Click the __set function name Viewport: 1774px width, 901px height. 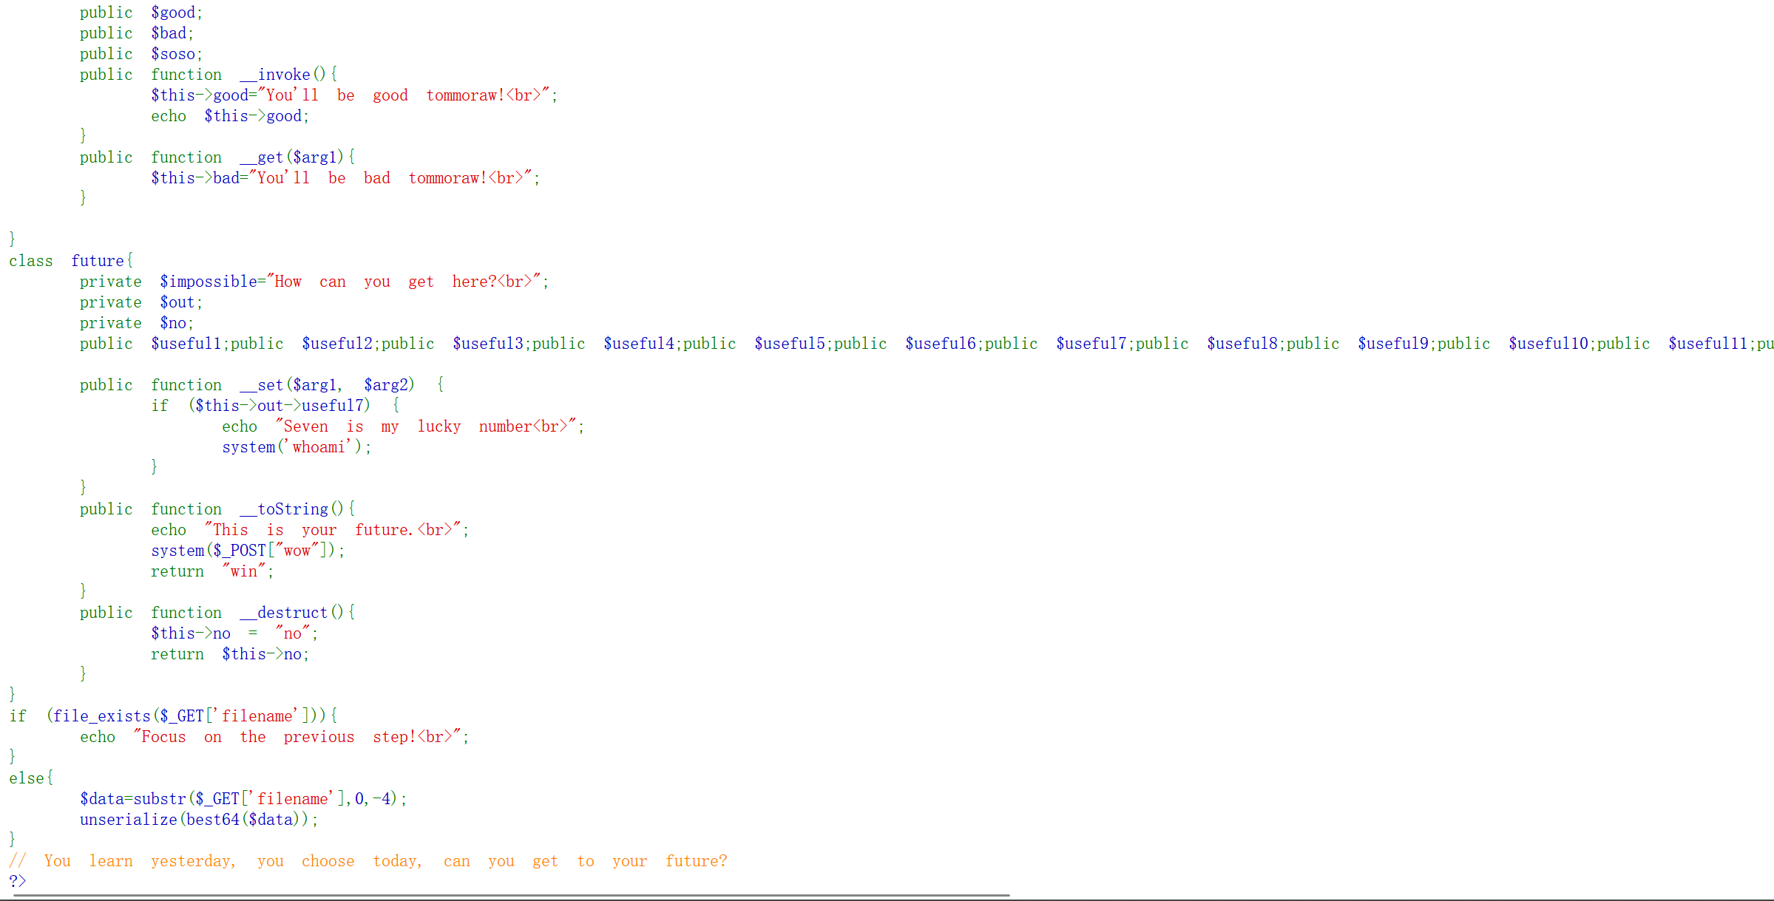coord(261,385)
